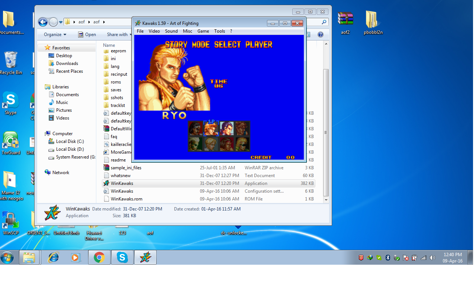Open the WinSCP desktop shortcut
The height and width of the screenshot is (297, 476).
10,223
